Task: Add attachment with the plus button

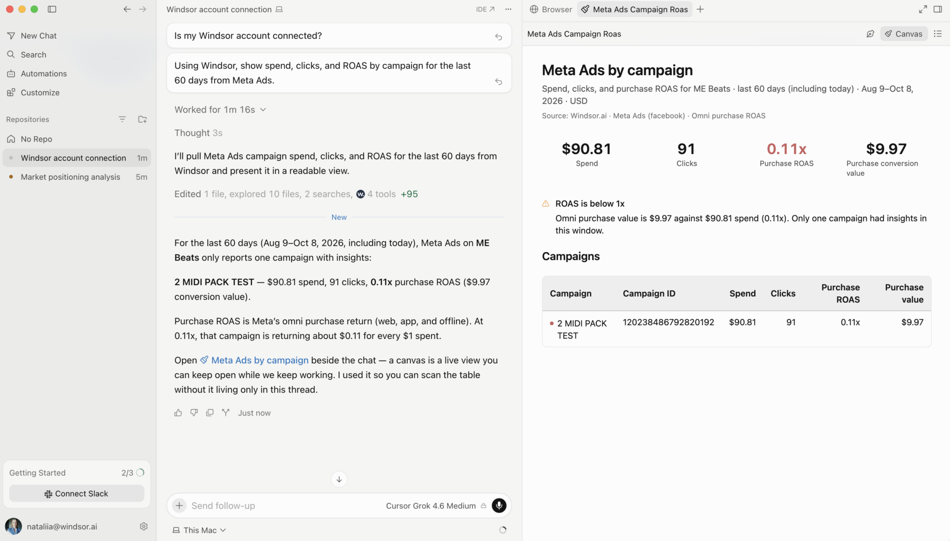Action: tap(179, 506)
